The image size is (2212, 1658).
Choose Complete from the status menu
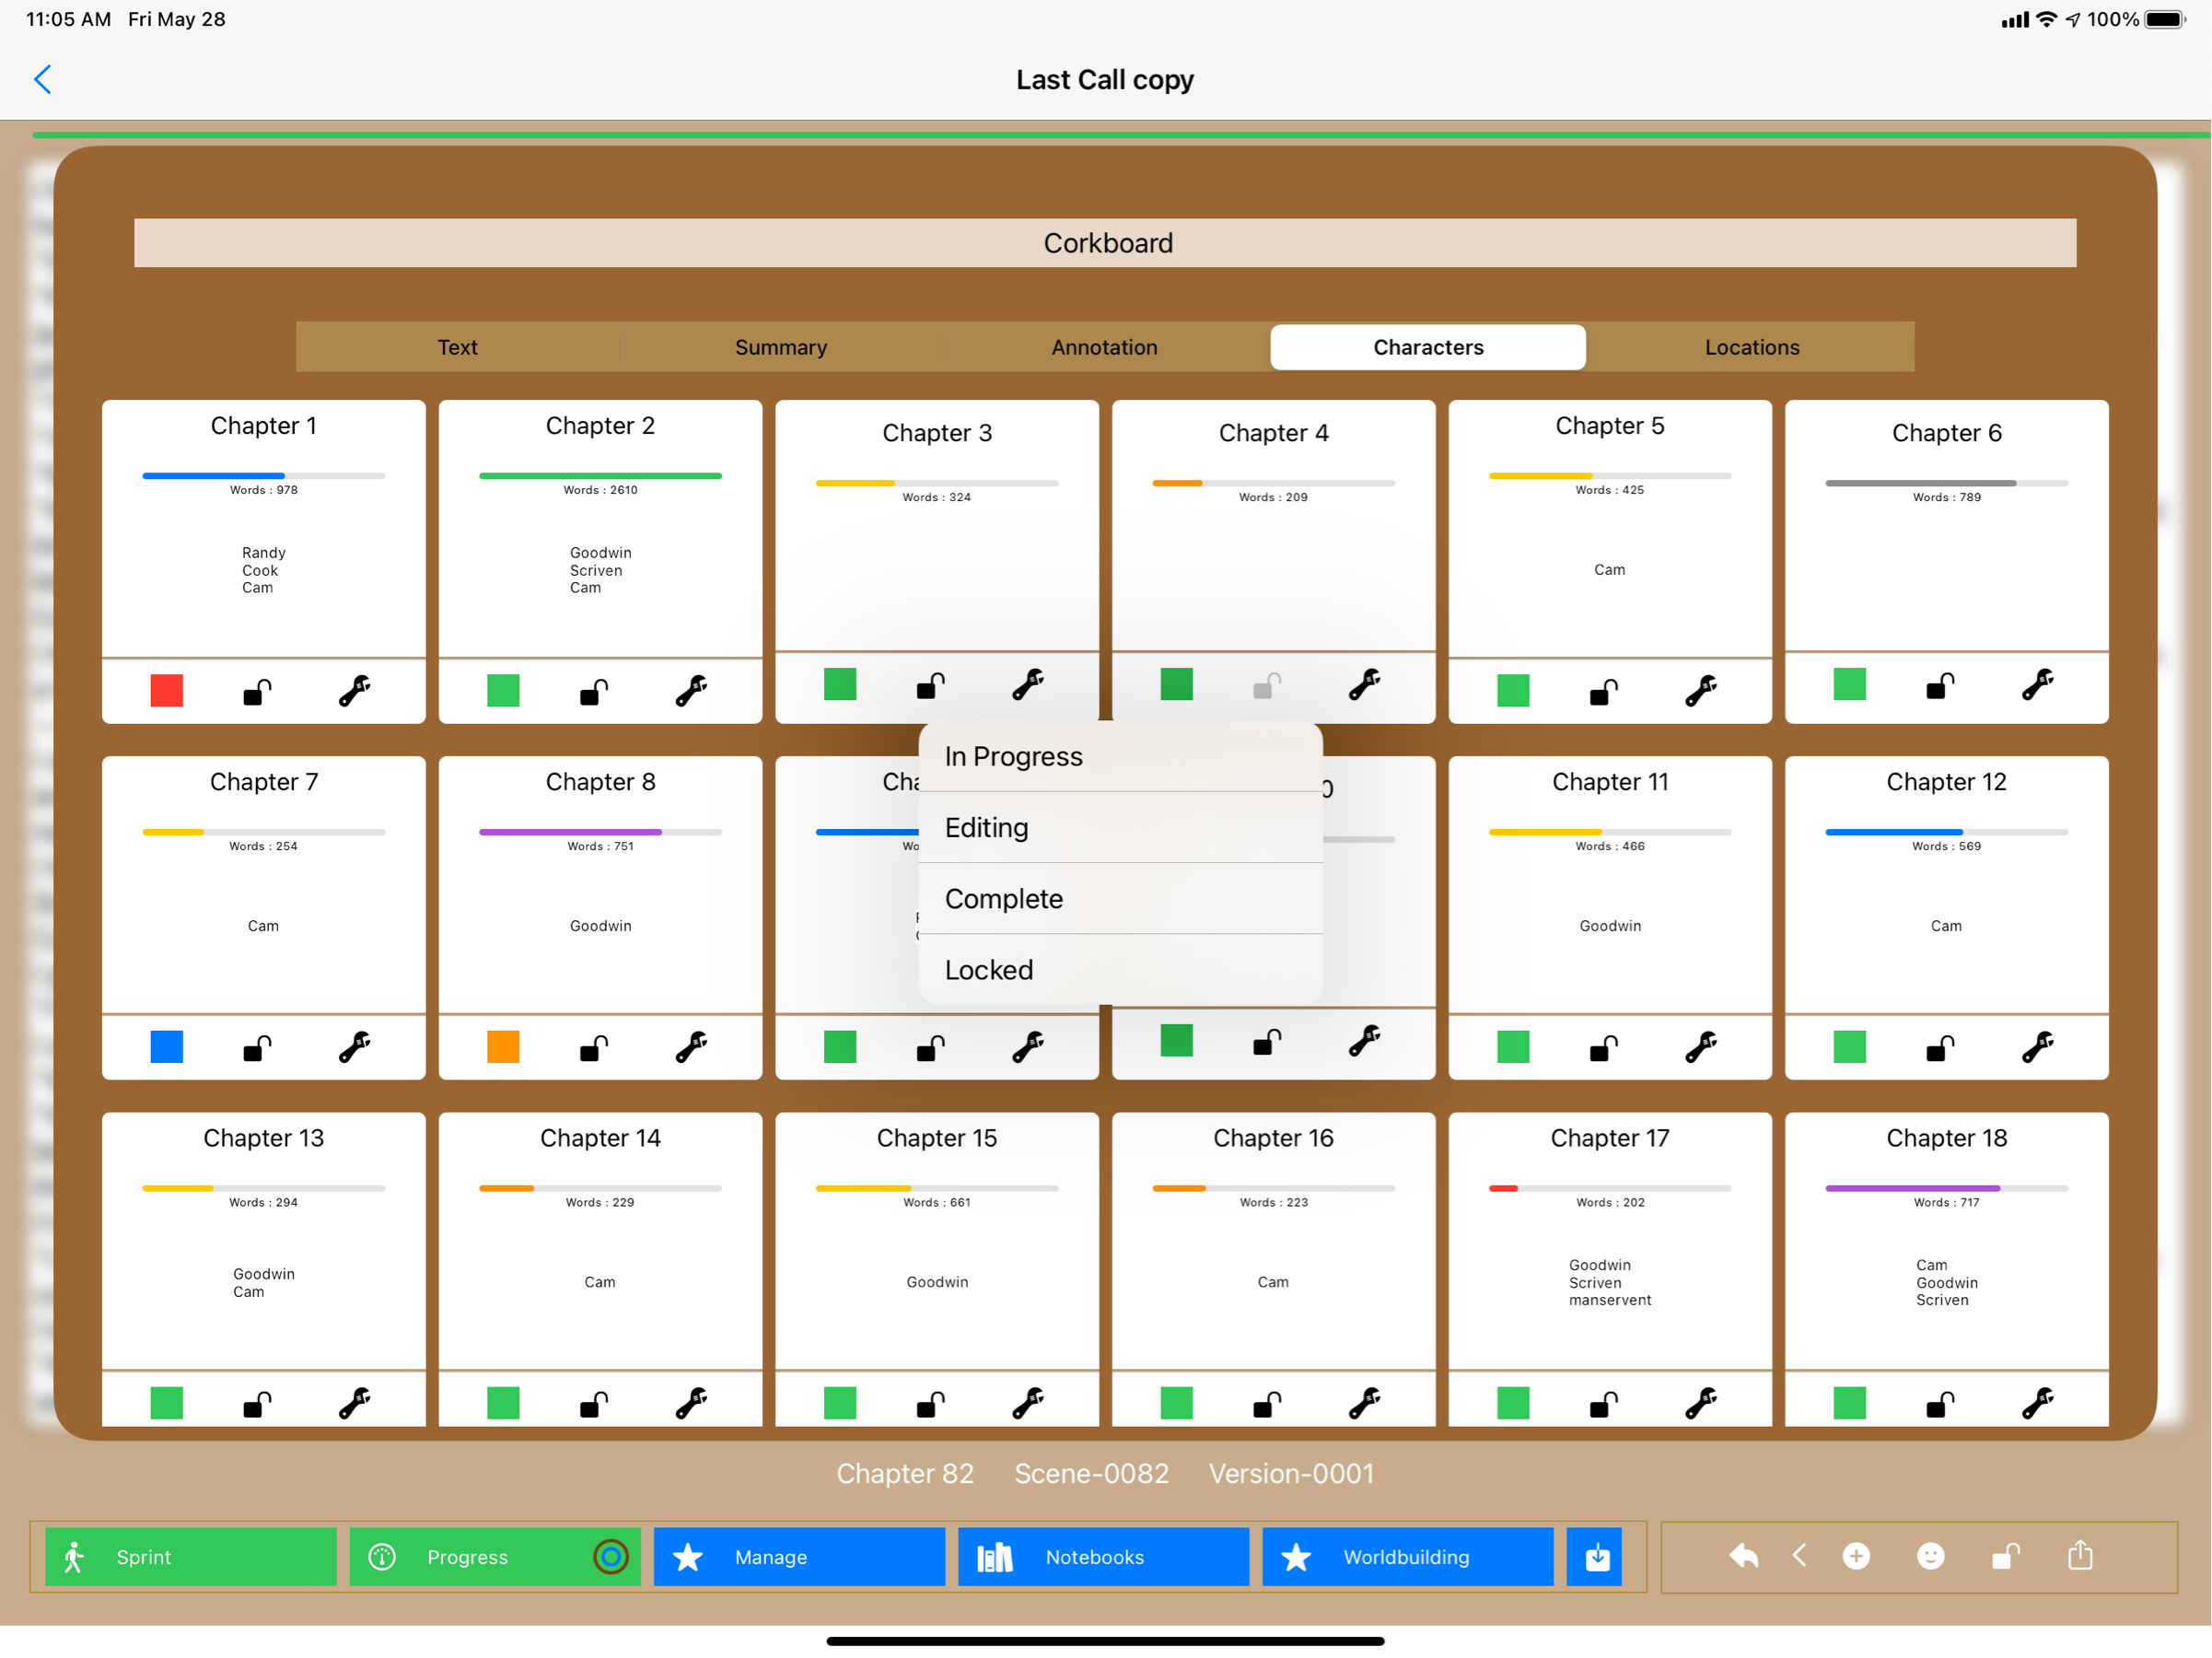1004,899
